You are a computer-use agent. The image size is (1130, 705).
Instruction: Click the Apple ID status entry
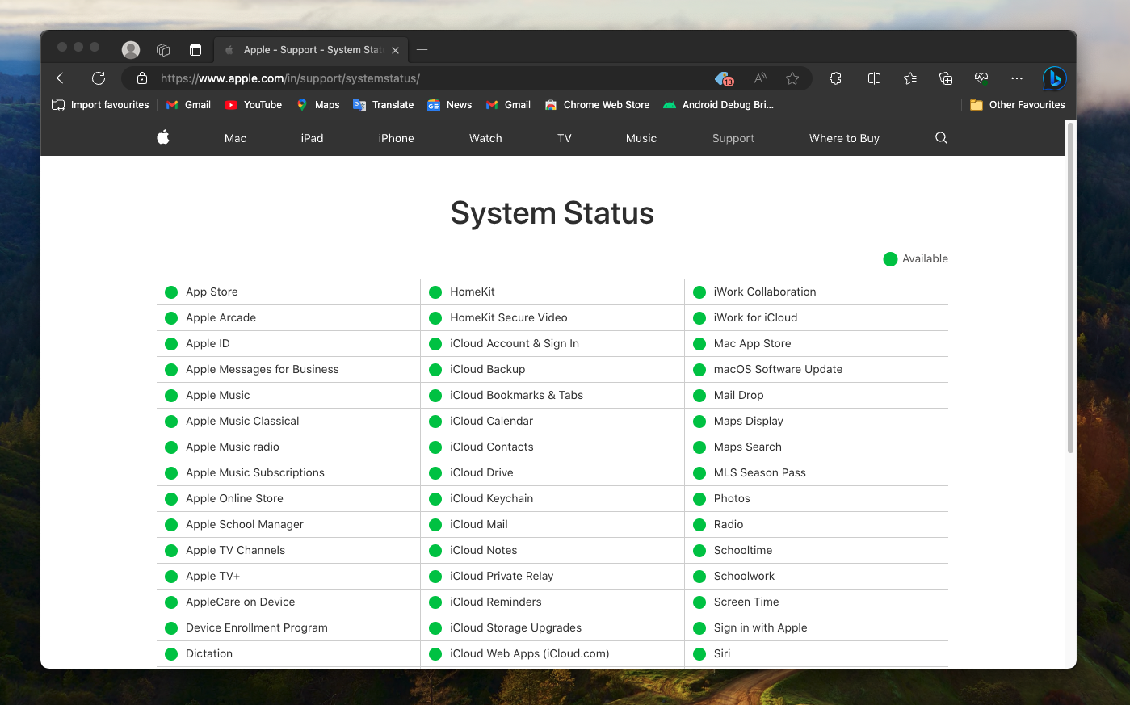tap(288, 343)
